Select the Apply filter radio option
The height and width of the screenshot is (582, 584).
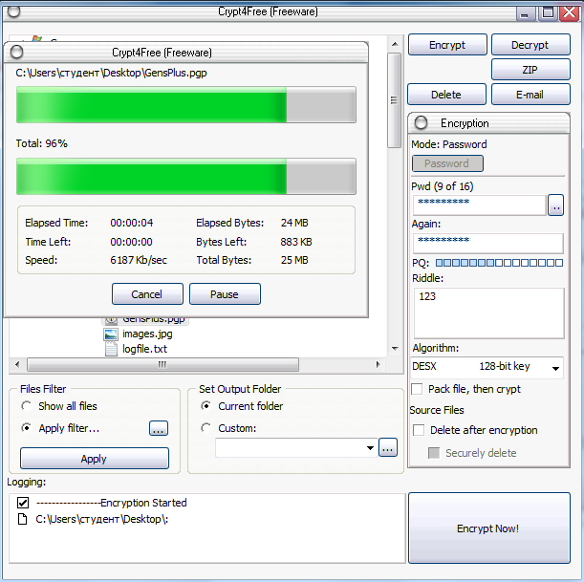pos(26,428)
